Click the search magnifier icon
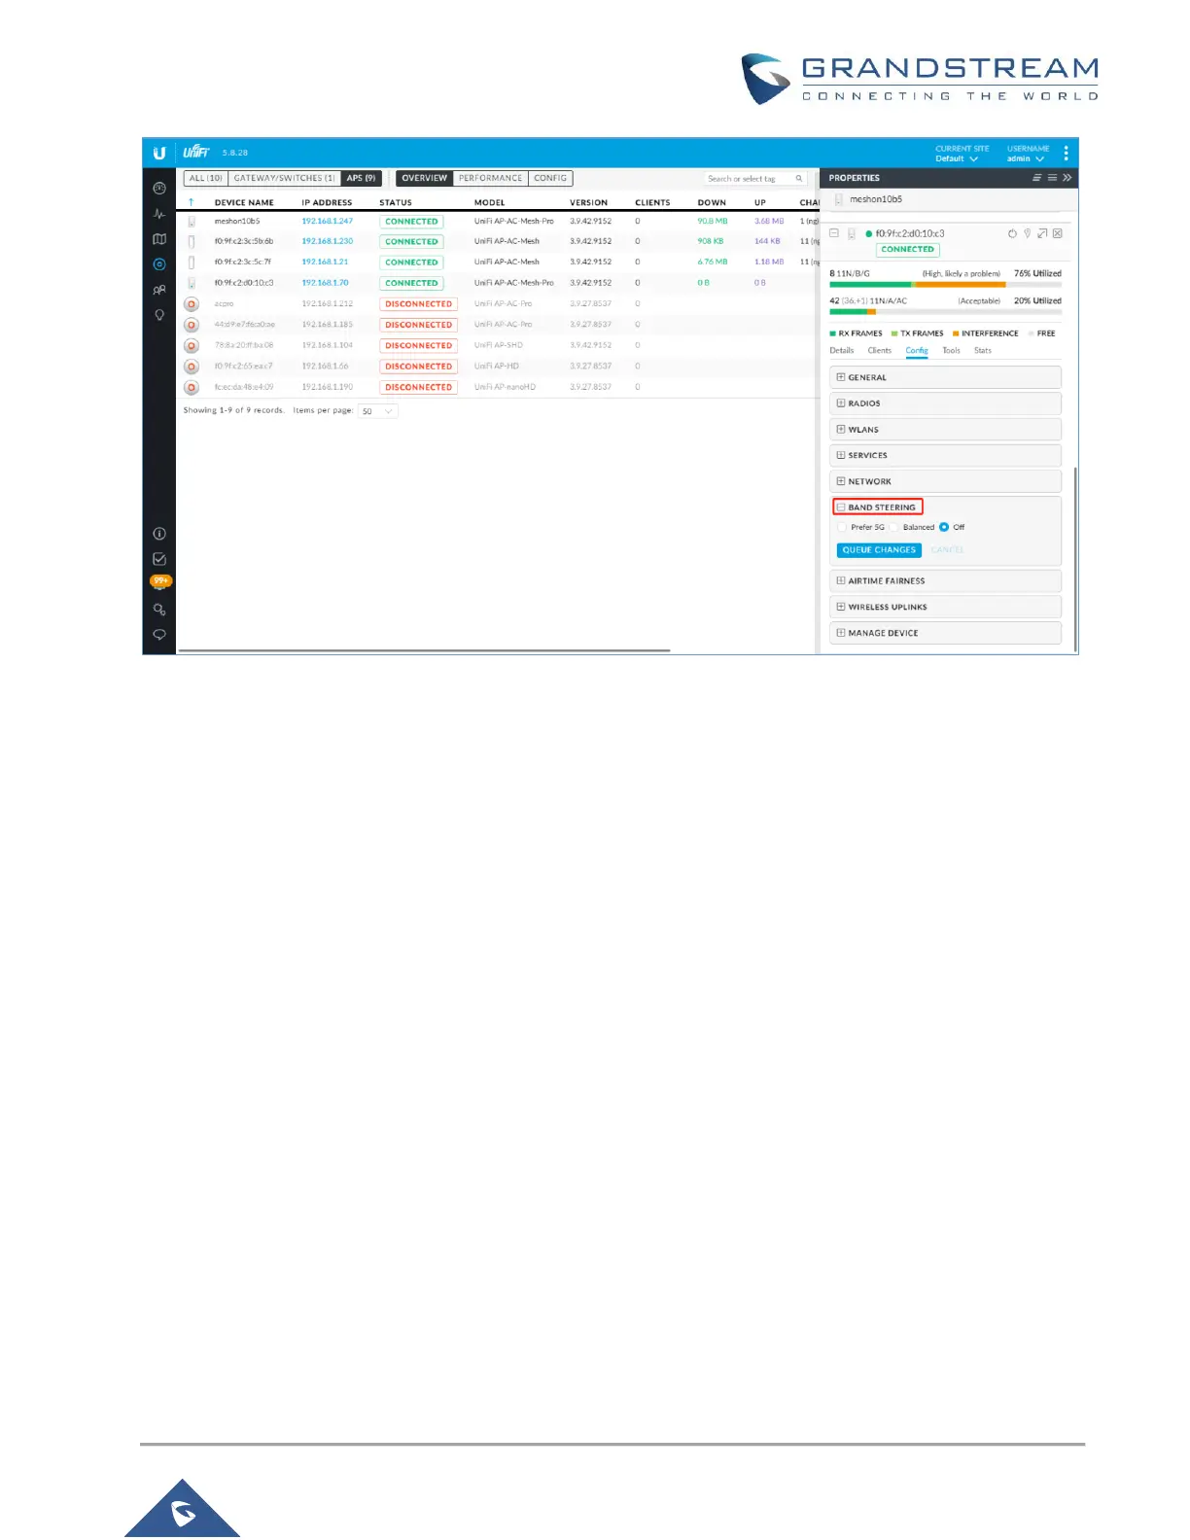 click(799, 179)
